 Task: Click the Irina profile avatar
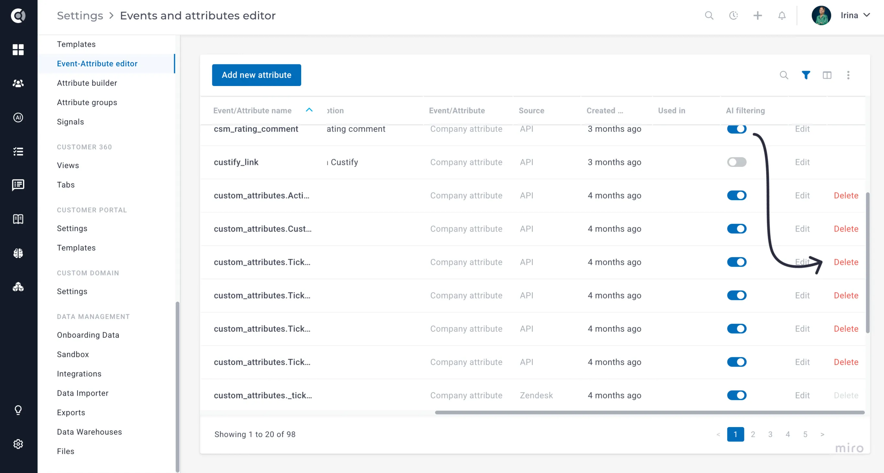pos(821,16)
